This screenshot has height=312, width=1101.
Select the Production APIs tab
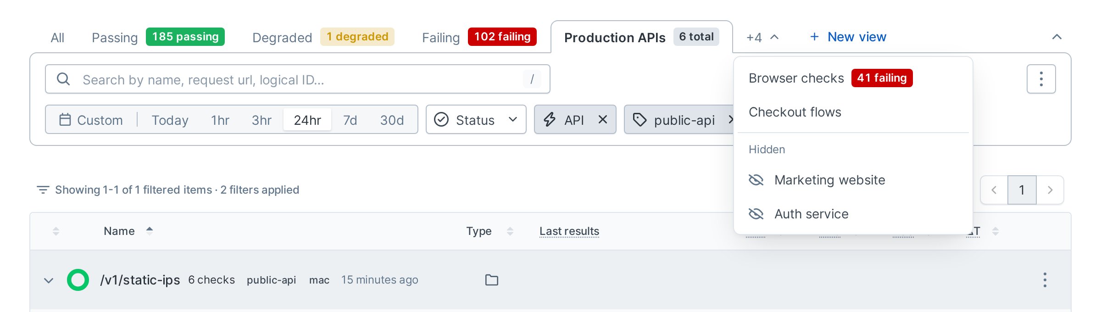tap(641, 37)
